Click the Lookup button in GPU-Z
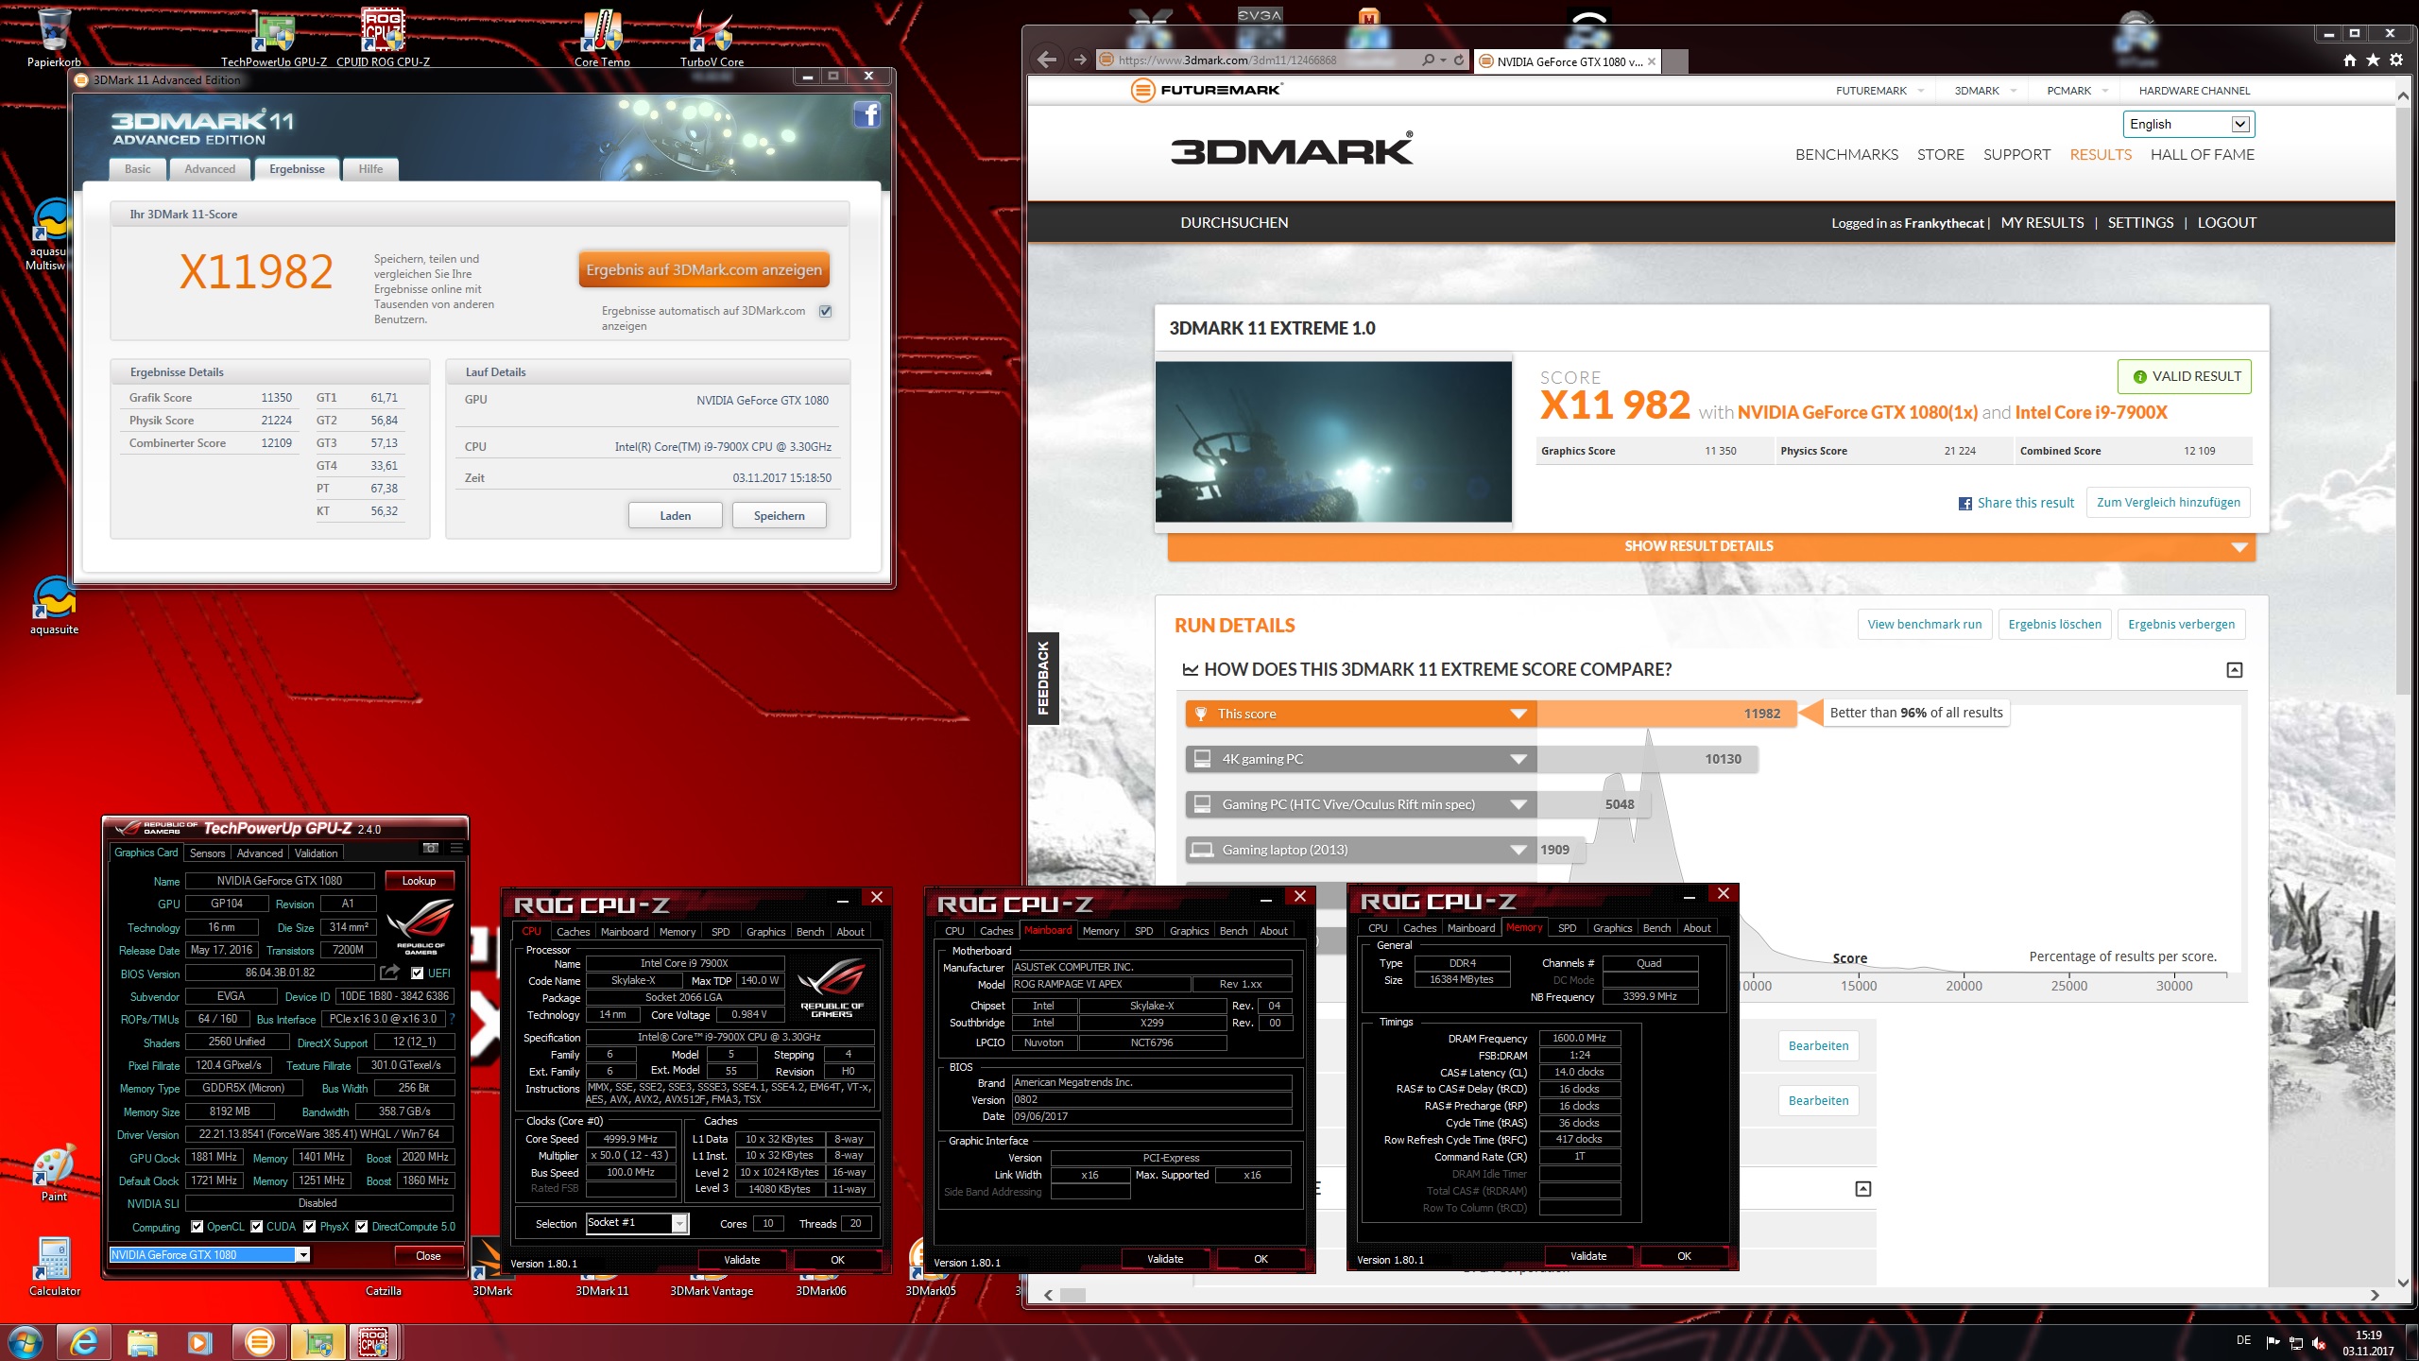 419,880
